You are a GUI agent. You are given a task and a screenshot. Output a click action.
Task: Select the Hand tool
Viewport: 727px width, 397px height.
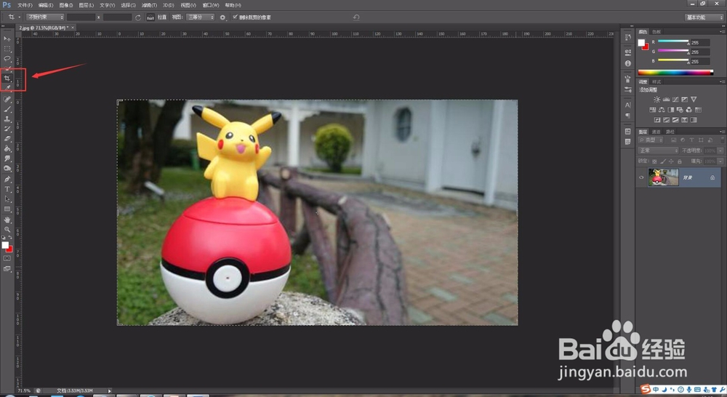click(7, 220)
